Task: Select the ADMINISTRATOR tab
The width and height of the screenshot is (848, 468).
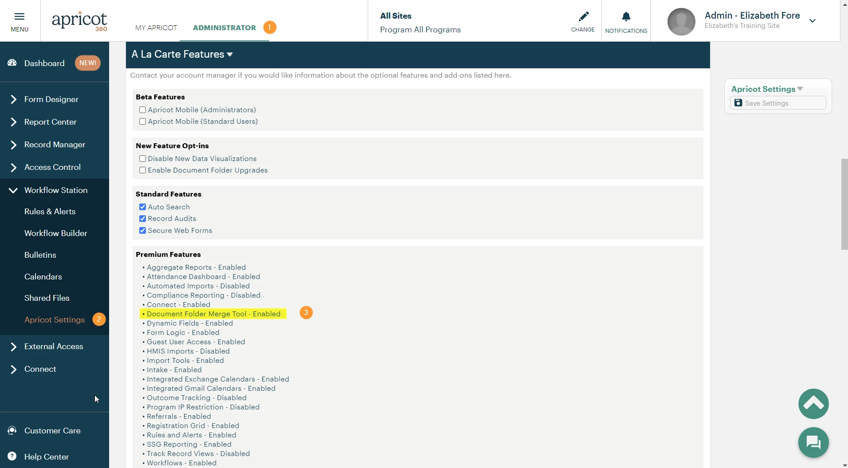Action: (224, 28)
